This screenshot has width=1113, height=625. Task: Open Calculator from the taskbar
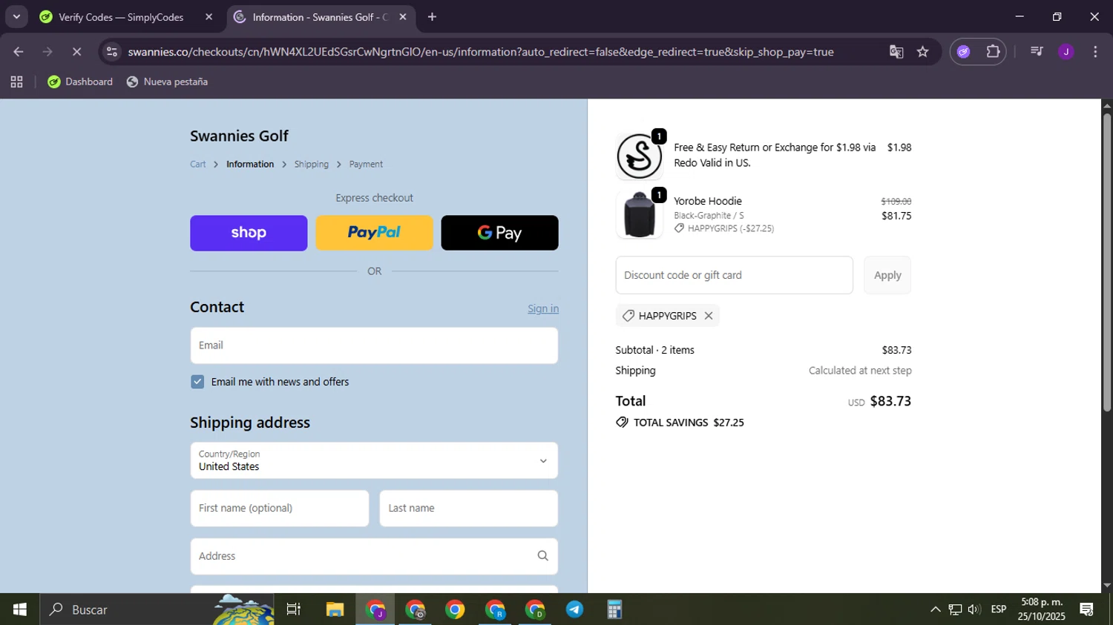(614, 609)
